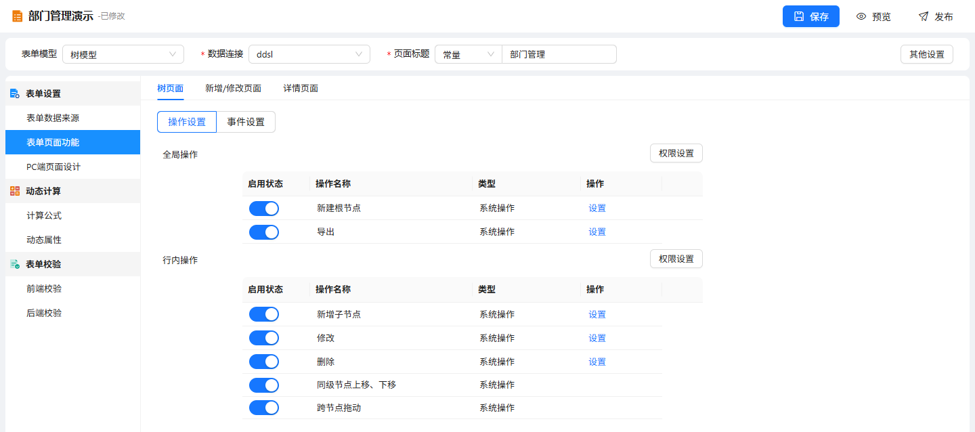
Task: Click the 全局操作 section label
Action: 180,154
